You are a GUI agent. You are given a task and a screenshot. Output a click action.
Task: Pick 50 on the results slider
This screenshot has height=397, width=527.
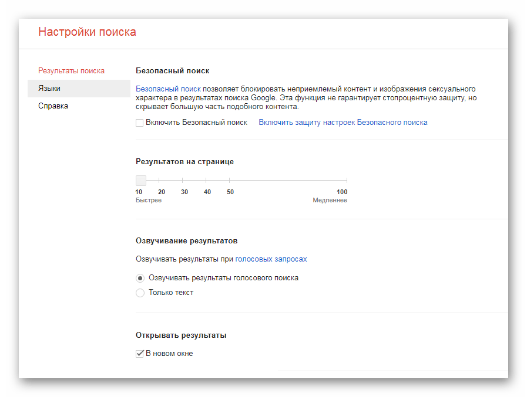pos(230,181)
